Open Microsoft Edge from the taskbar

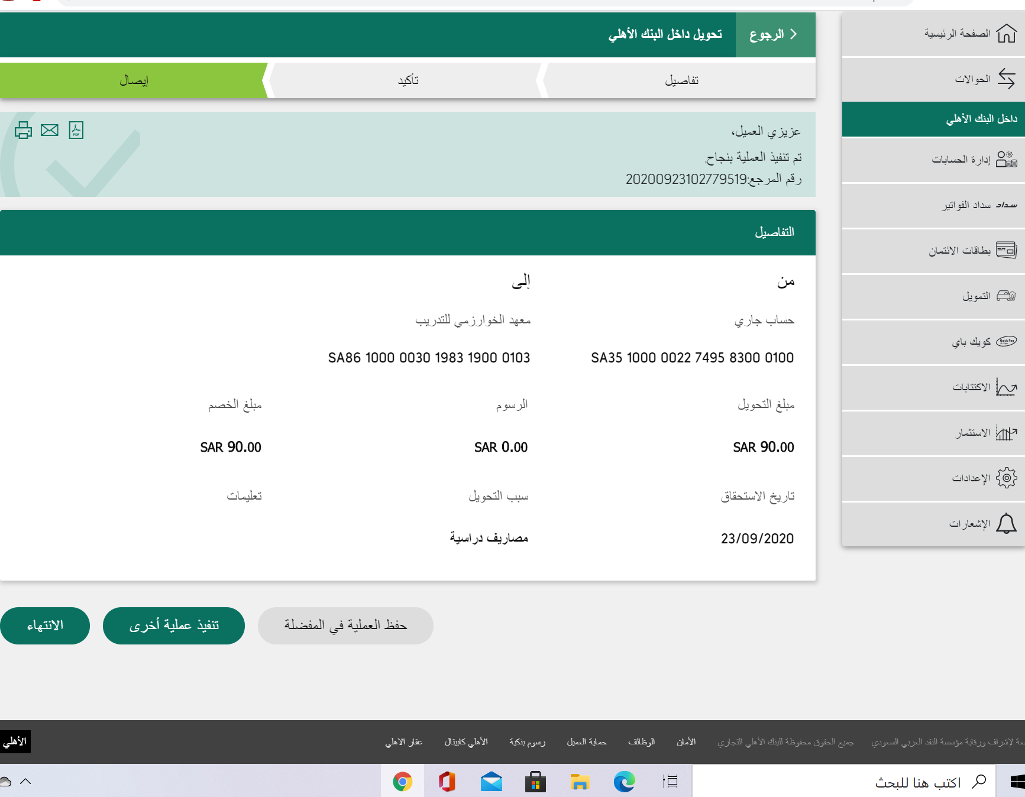coord(624,782)
